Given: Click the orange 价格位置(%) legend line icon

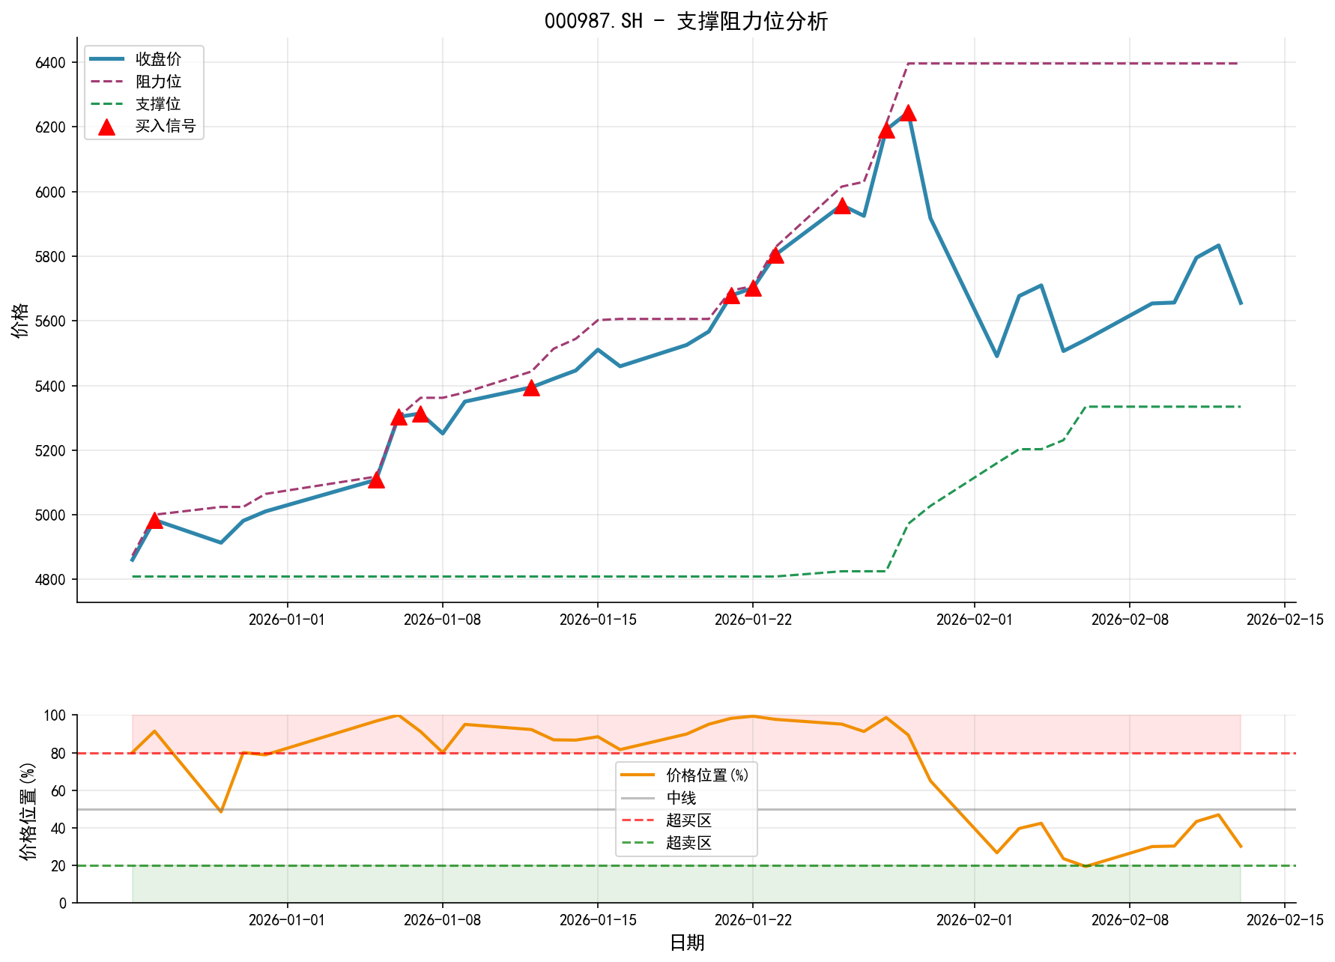Looking at the screenshot, I should (638, 776).
